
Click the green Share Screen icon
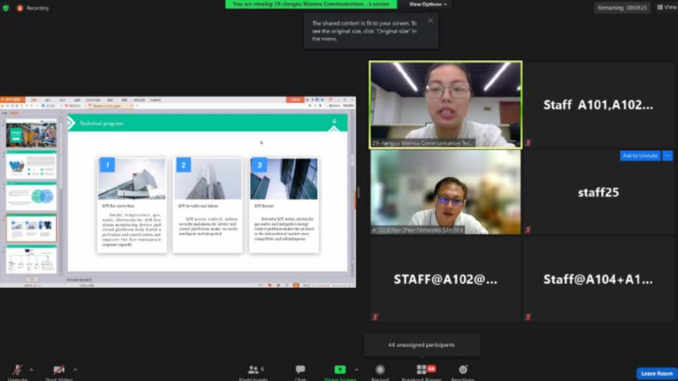(340, 370)
